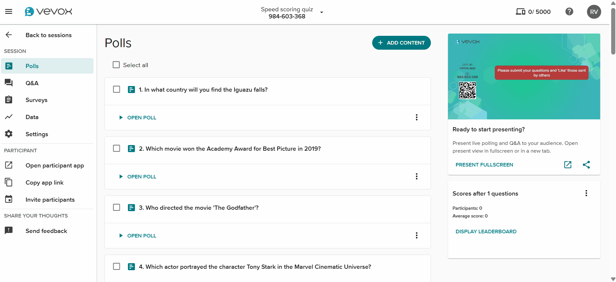Viewport: 616px width, 282px height.
Task: Click question text about Tony Stark
Action: (255, 267)
